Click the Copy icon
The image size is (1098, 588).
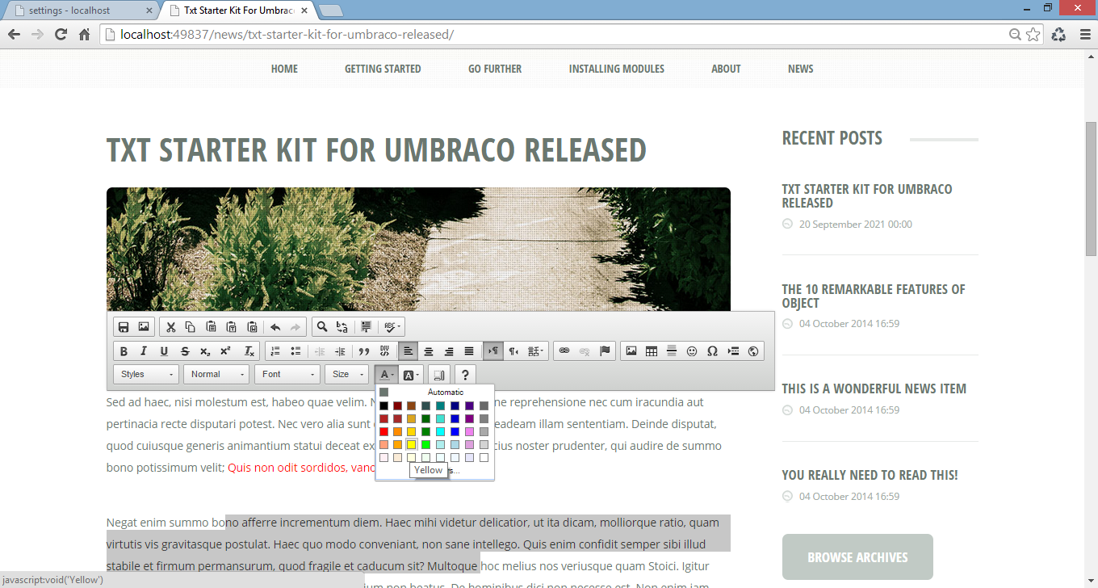click(x=191, y=327)
